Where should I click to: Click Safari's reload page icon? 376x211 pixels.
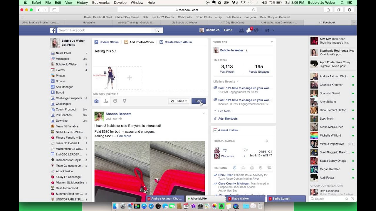254,10
